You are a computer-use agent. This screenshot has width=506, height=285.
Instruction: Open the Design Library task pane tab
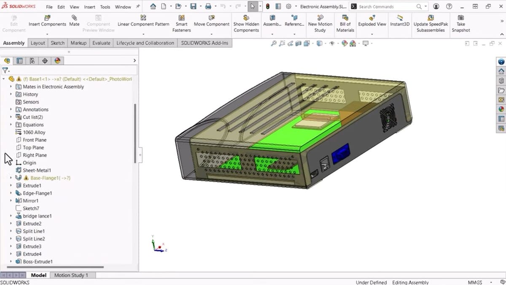[501, 81]
